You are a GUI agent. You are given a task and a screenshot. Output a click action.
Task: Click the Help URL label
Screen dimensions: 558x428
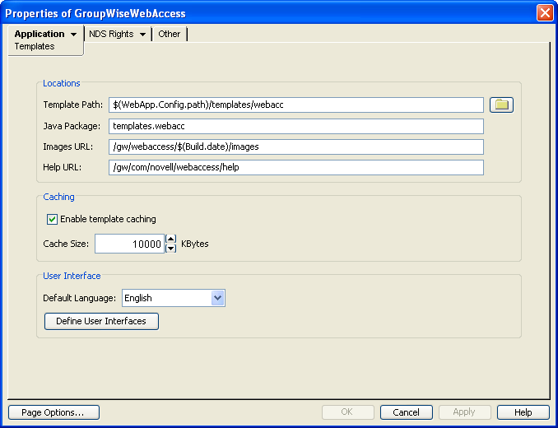tap(63, 168)
